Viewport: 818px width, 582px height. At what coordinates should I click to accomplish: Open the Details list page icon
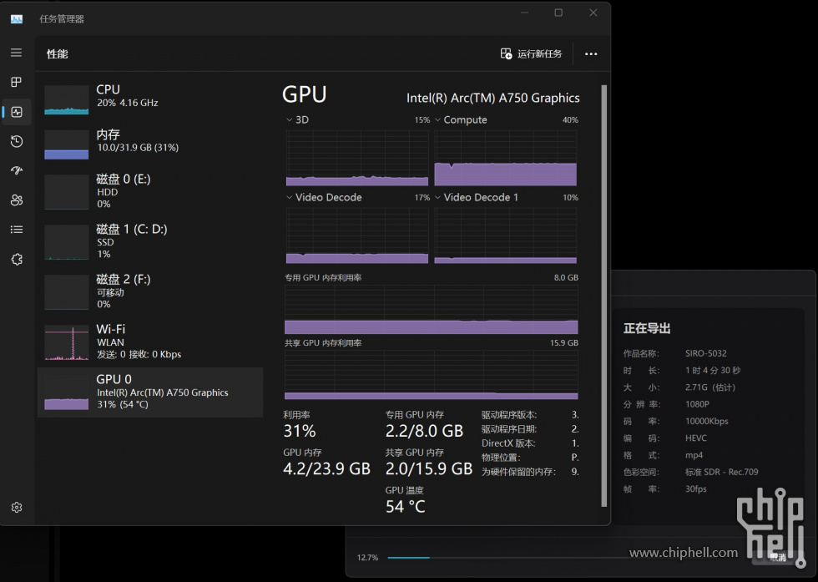click(16, 229)
